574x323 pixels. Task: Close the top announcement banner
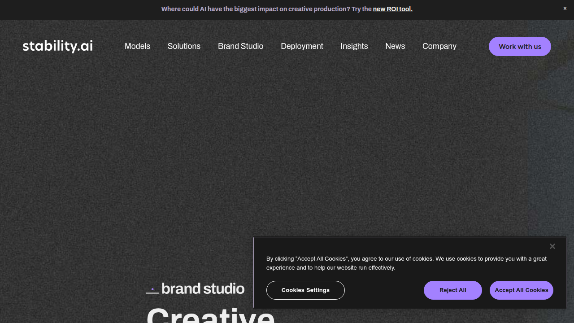pos(565,9)
